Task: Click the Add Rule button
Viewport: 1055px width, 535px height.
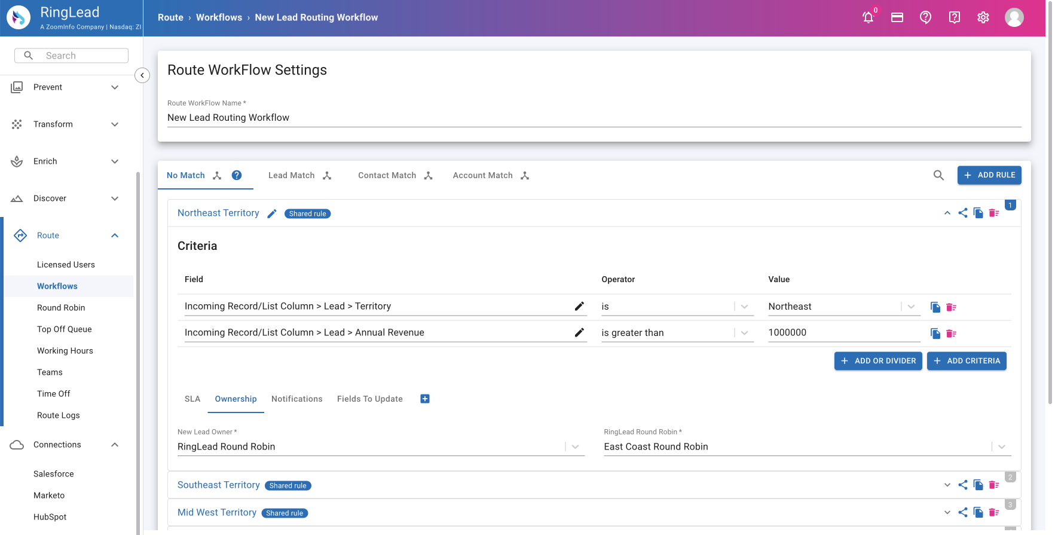Action: 989,175
